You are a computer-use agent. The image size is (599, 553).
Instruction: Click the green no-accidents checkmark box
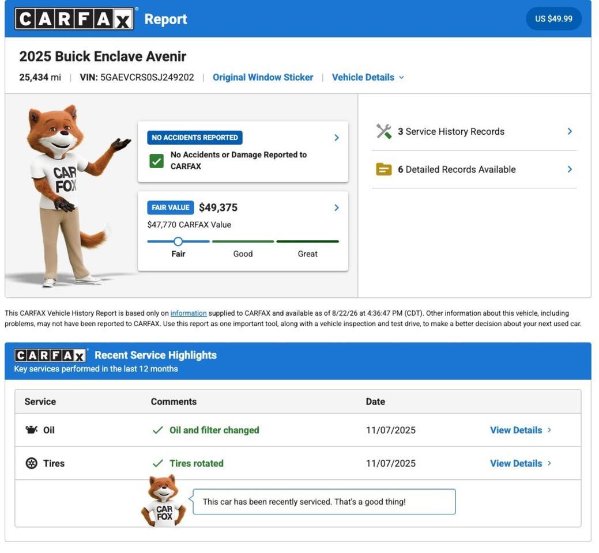pos(157,161)
